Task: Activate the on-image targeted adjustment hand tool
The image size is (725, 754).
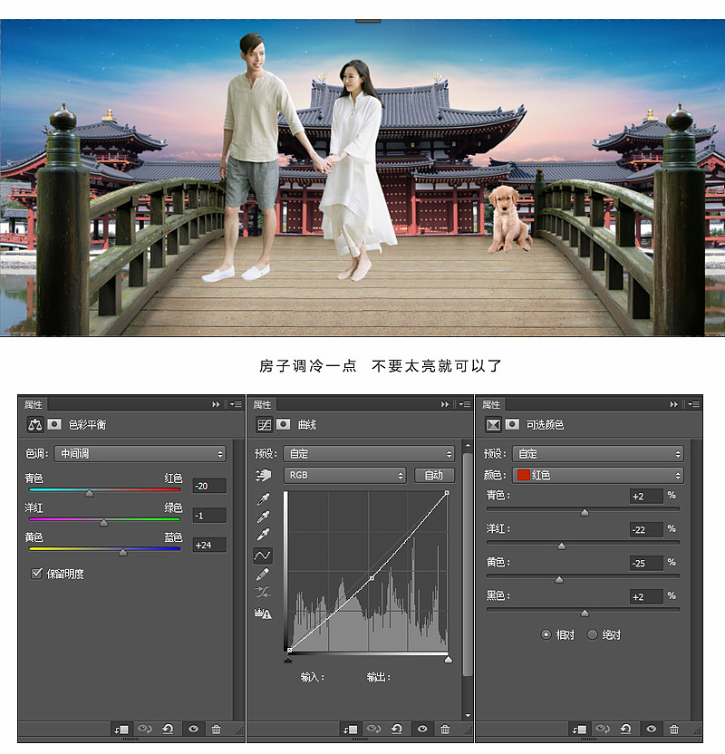Action: pos(263,476)
